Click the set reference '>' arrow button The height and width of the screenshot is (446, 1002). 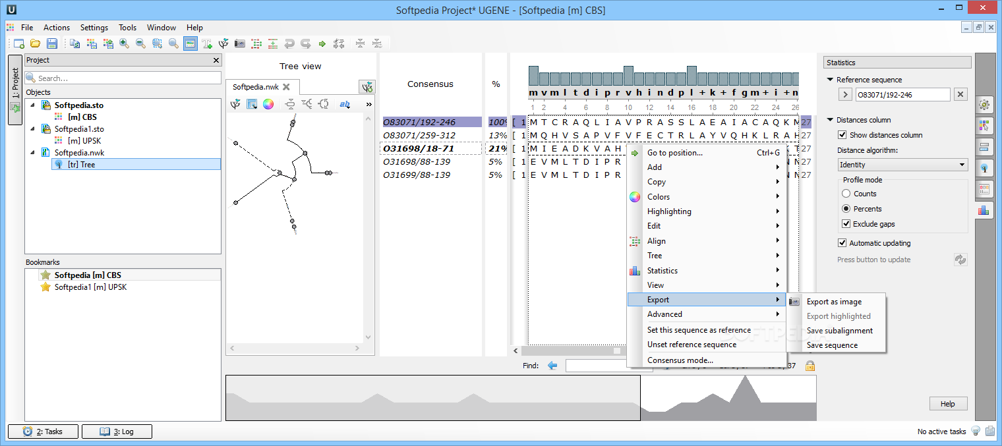[x=844, y=95]
